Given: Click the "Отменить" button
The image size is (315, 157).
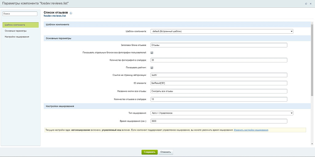Looking at the screenshot, I should pyautogui.click(x=166, y=152).
